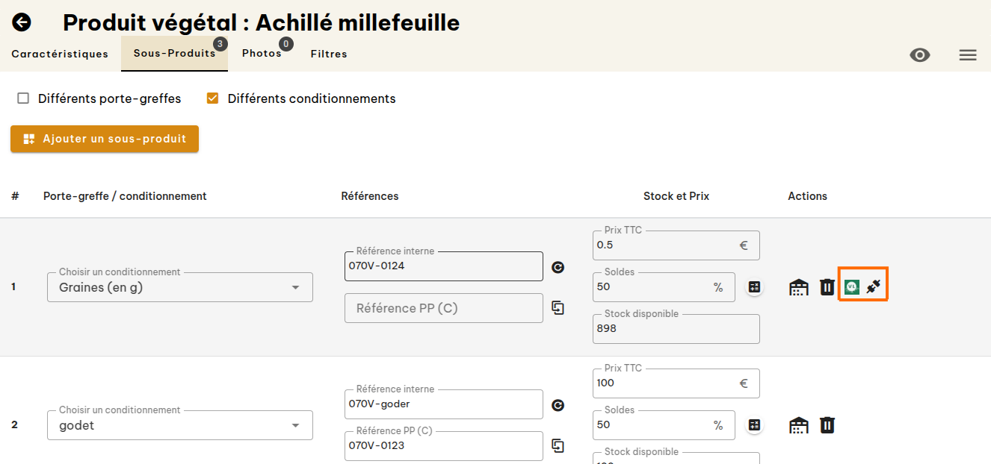The width and height of the screenshot is (991, 464).
Task: Delete sub-product 1 with trash icon
Action: 827,287
